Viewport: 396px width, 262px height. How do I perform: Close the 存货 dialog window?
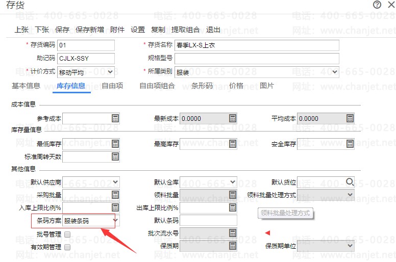tap(391, 5)
